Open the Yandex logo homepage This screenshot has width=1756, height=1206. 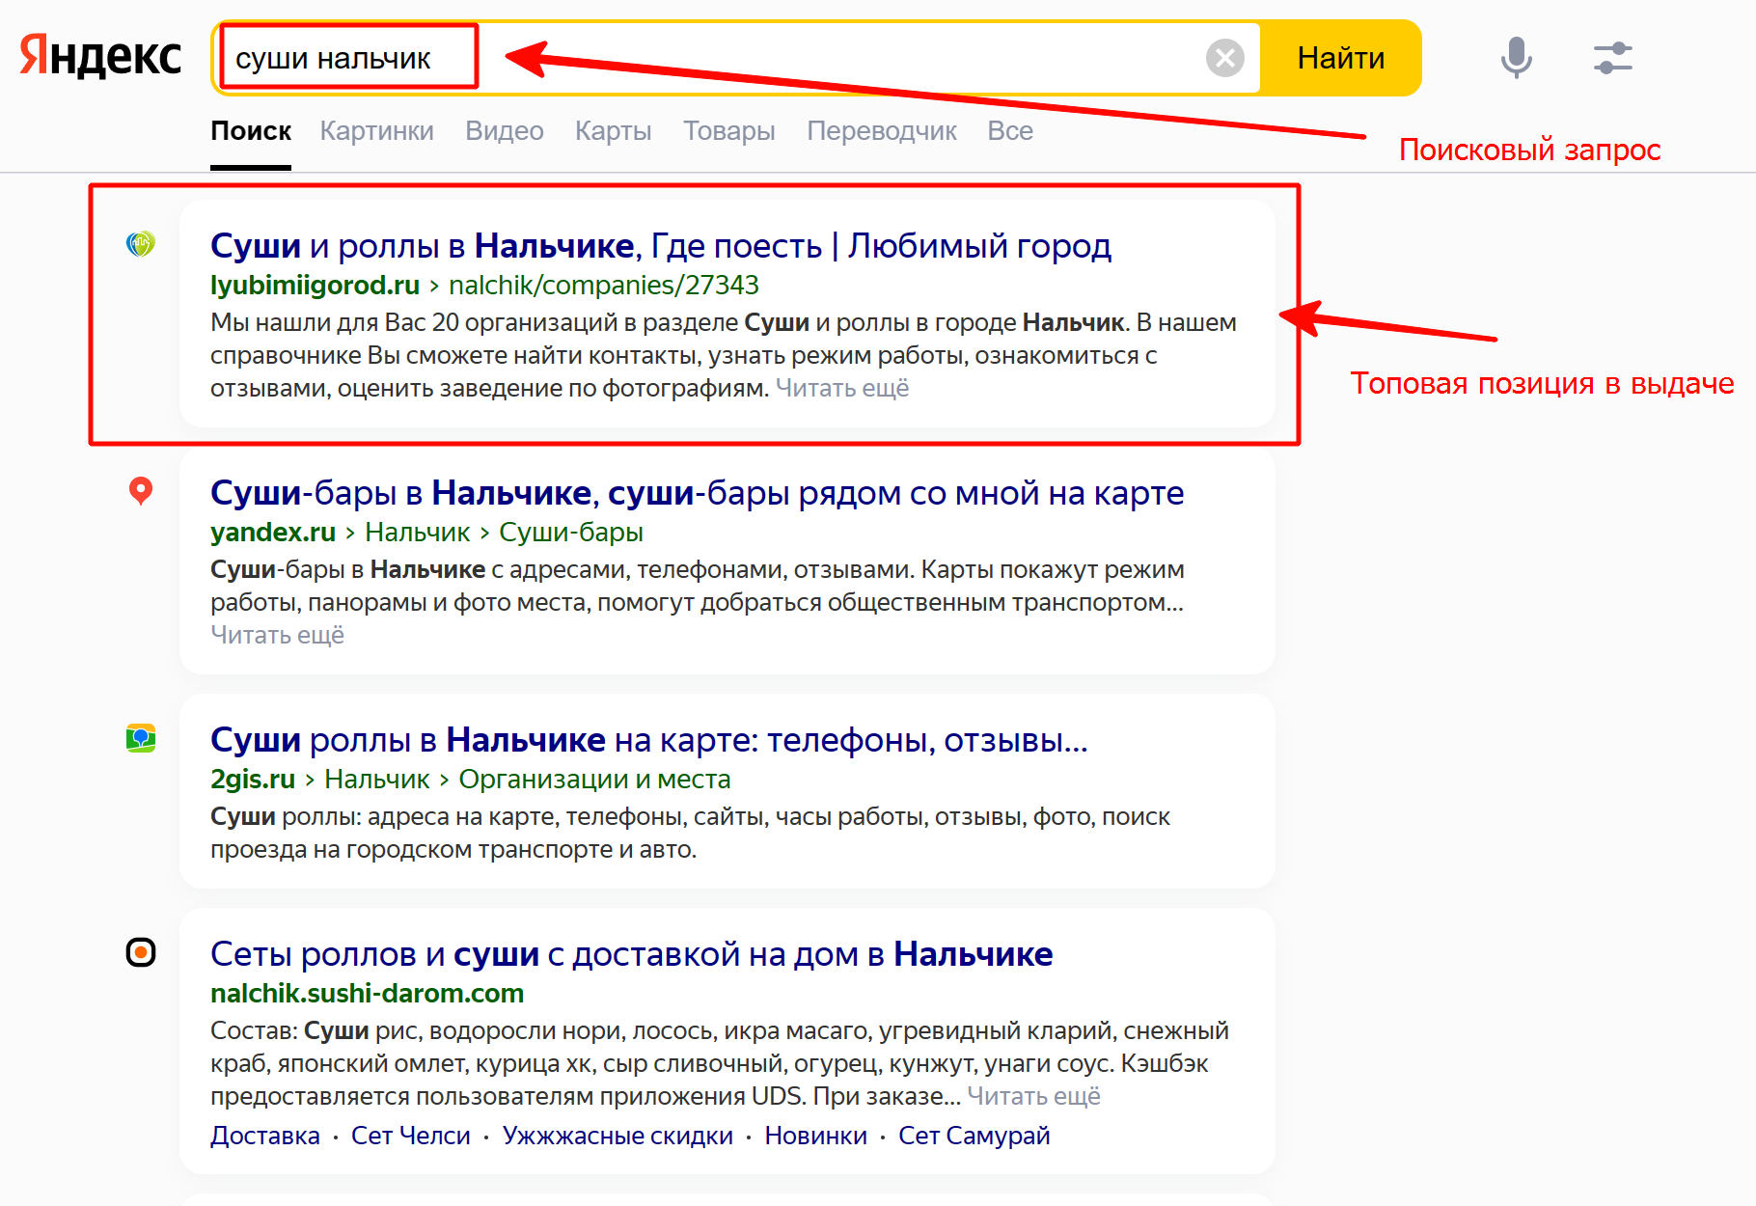click(x=100, y=56)
